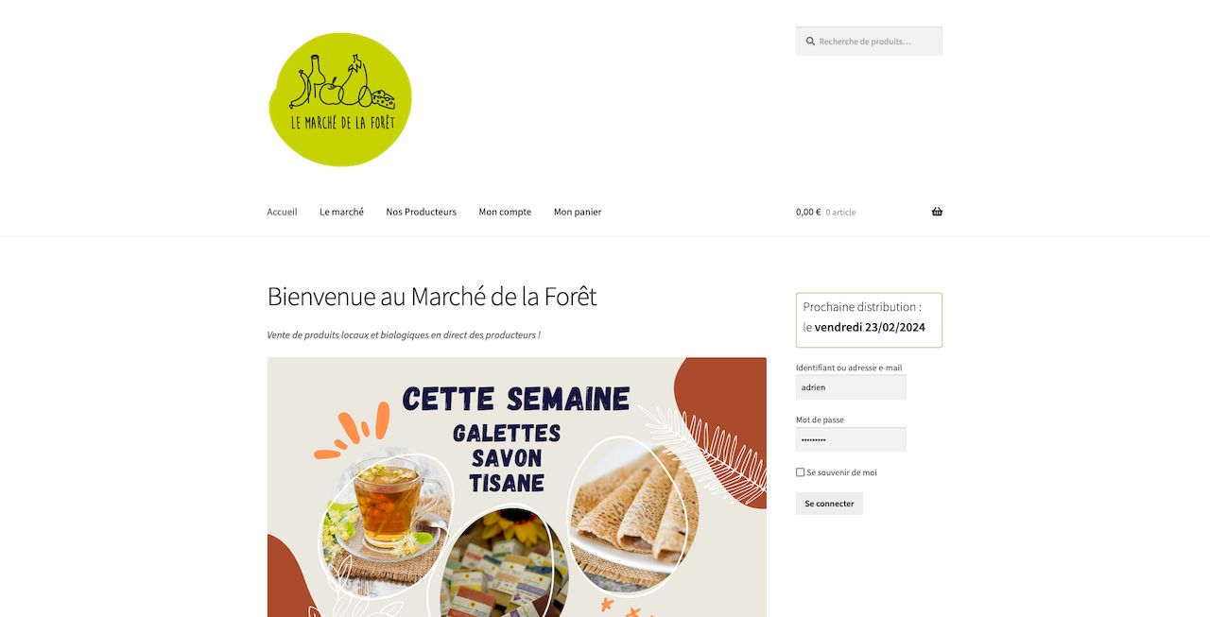Click the Le Marché de la Forêt logo

click(340, 99)
